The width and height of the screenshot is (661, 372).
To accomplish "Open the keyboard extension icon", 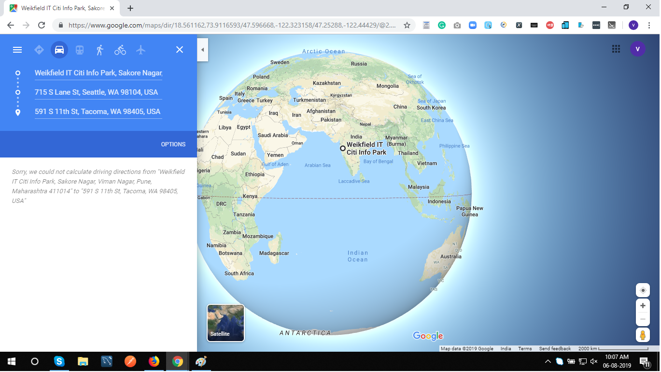I will [x=534, y=25].
